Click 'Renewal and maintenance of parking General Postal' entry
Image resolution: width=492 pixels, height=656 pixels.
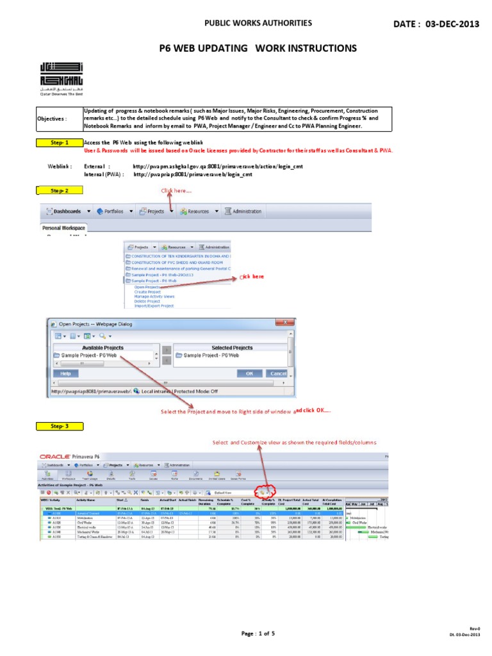pos(178,268)
